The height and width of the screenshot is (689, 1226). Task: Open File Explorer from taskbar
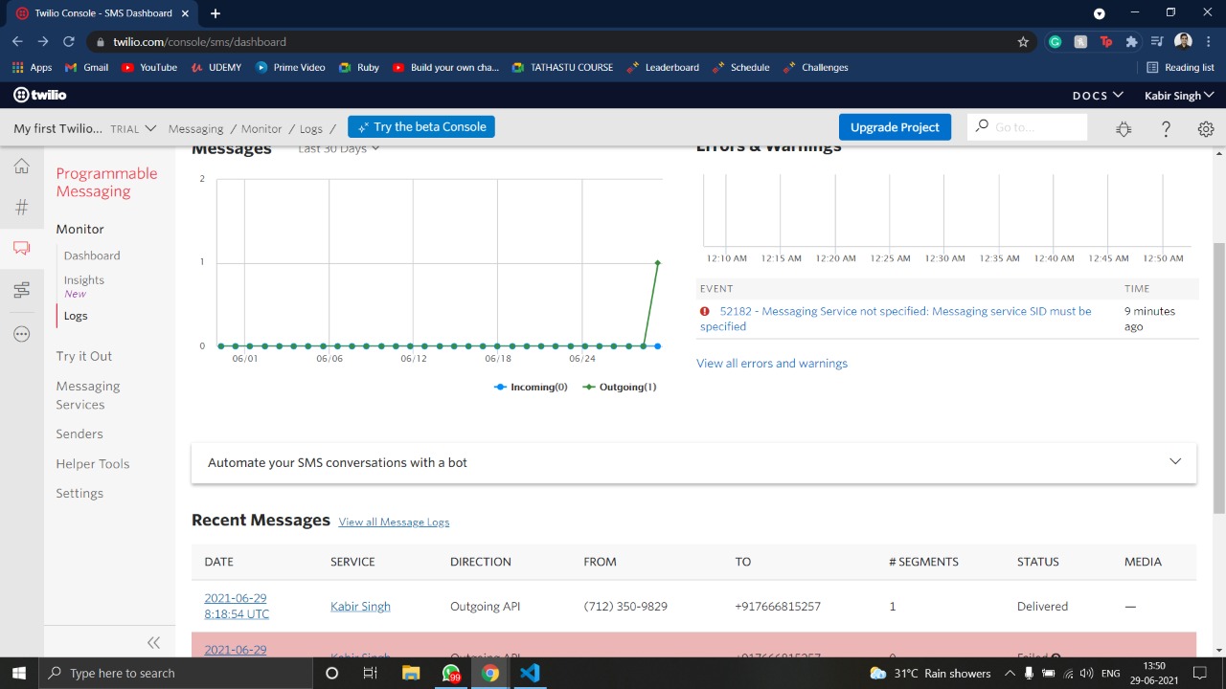click(411, 673)
